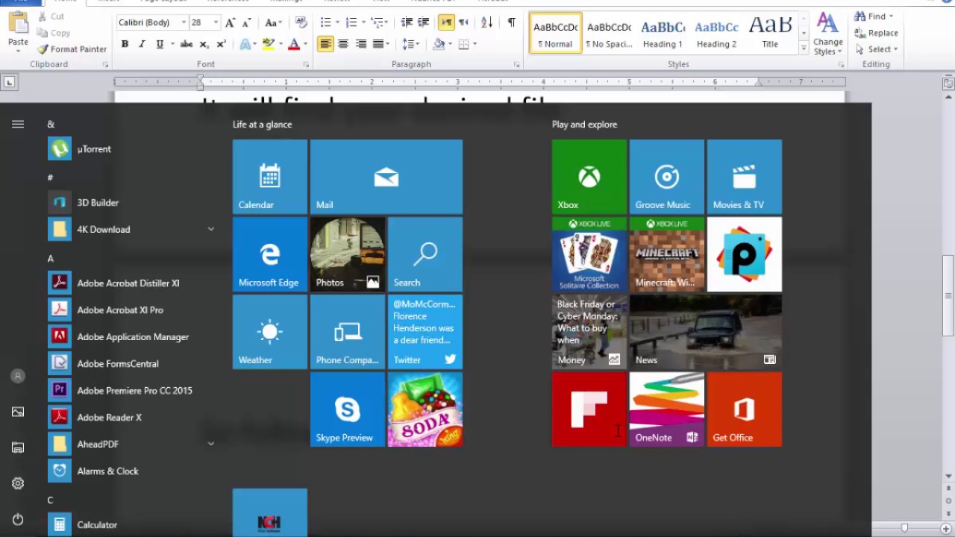
Task: Toggle Center alignment
Action: pos(343,44)
